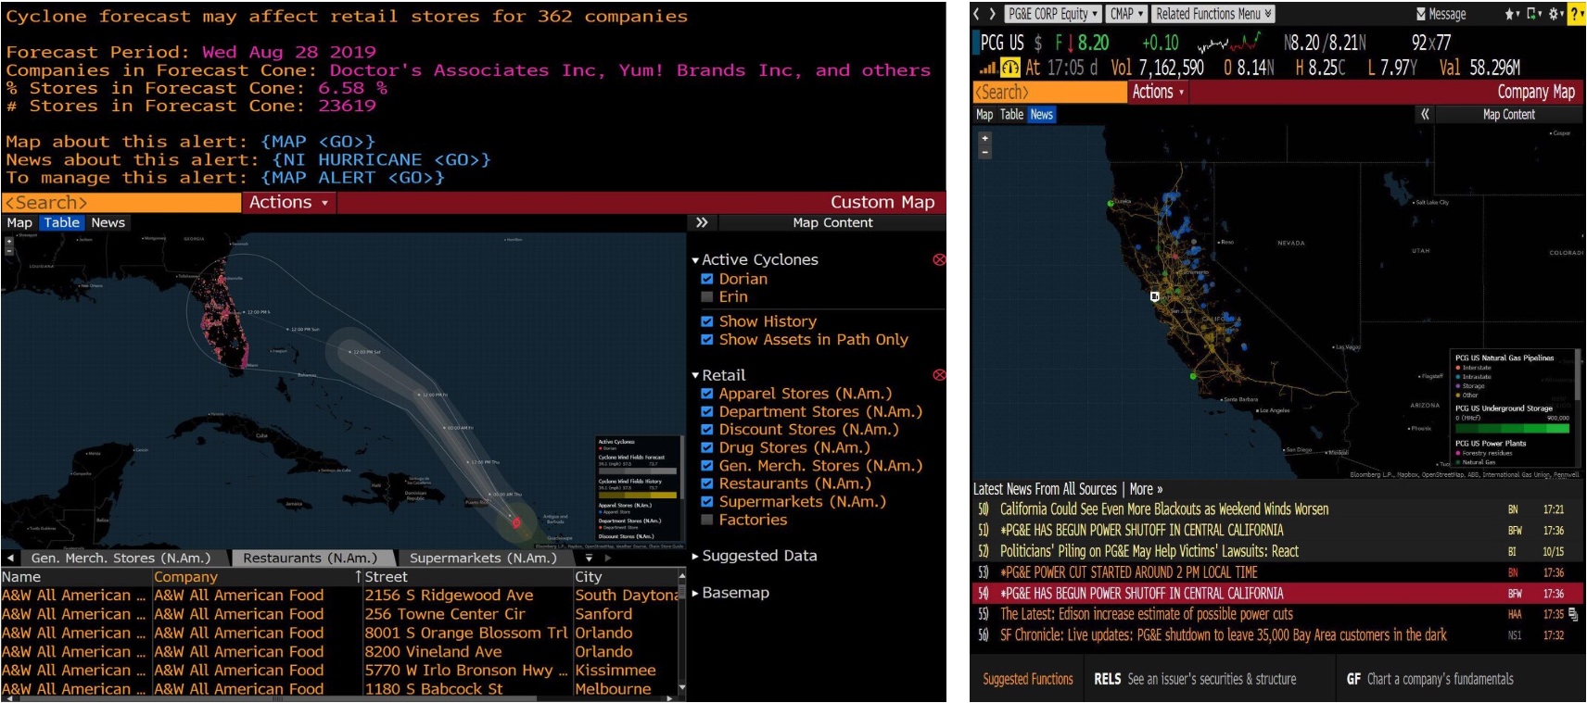Uncheck Apparel Stores (N.Am.)

click(707, 394)
